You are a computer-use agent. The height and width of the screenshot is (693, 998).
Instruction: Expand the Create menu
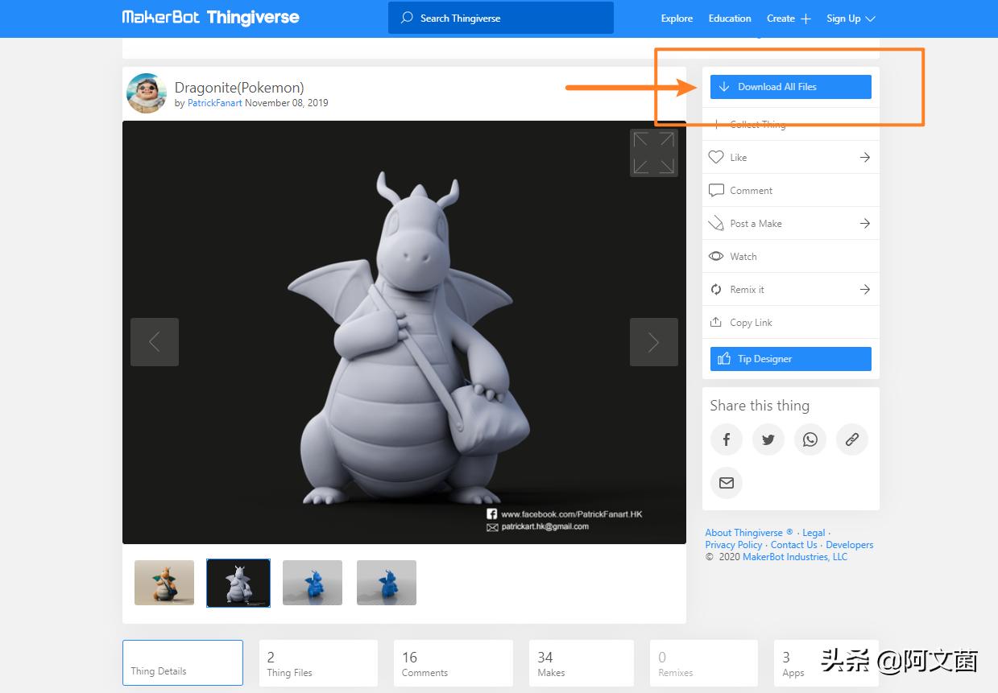(x=789, y=19)
